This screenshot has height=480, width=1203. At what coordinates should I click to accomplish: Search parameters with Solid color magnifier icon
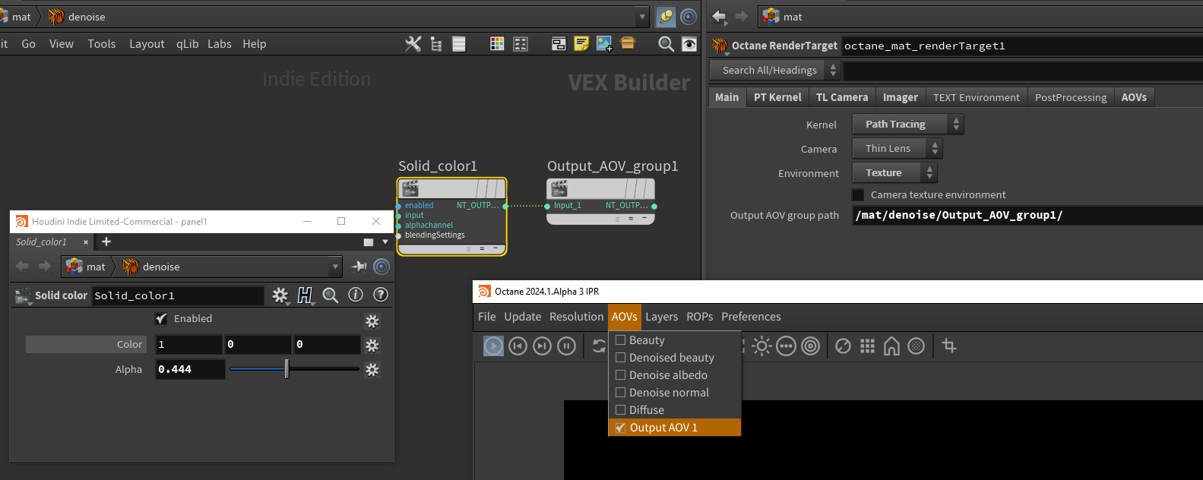pyautogui.click(x=331, y=295)
